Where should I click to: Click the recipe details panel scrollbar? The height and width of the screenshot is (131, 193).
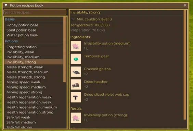pyautogui.click(x=185, y=65)
